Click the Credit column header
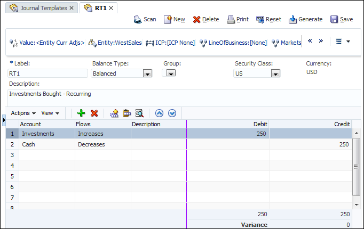 (x=311, y=124)
